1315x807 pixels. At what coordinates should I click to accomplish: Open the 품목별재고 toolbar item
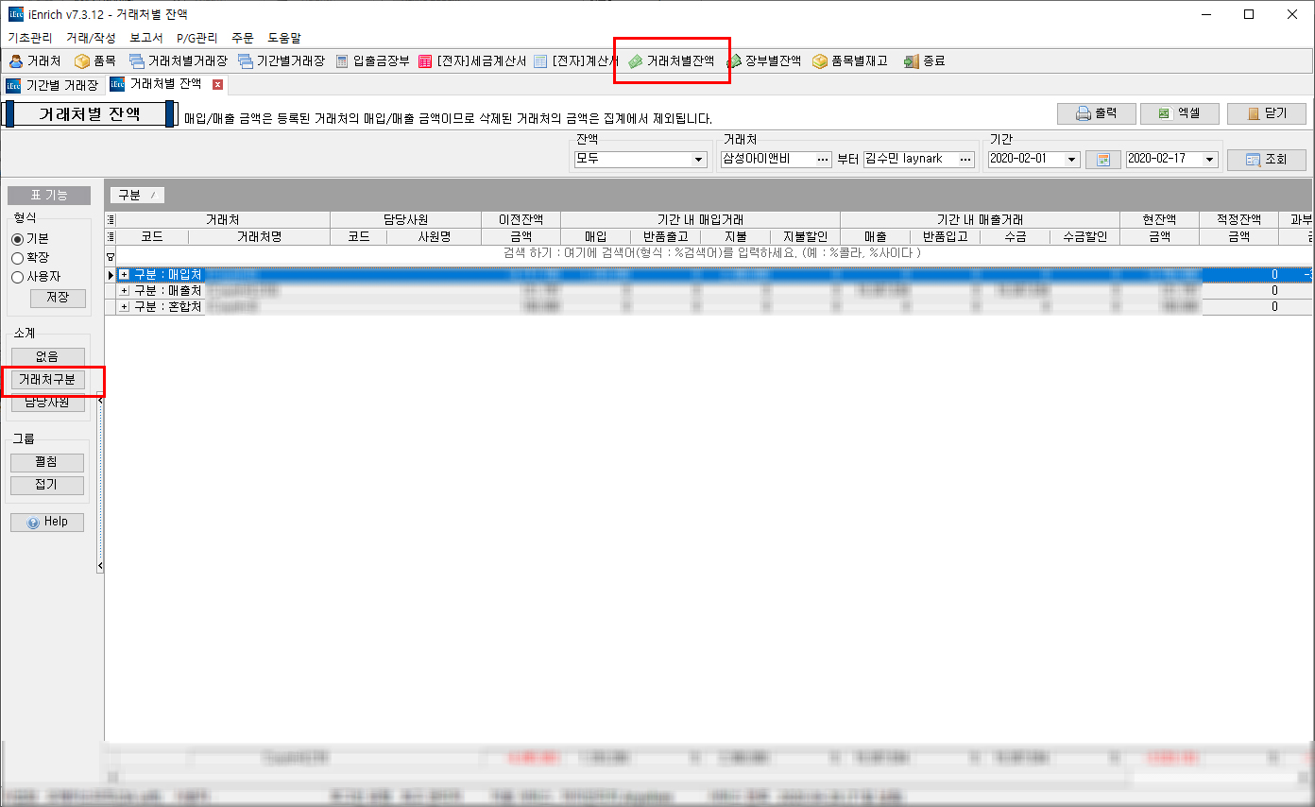point(849,60)
